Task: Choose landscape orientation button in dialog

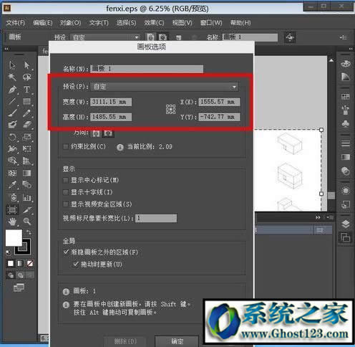Action: [108, 133]
